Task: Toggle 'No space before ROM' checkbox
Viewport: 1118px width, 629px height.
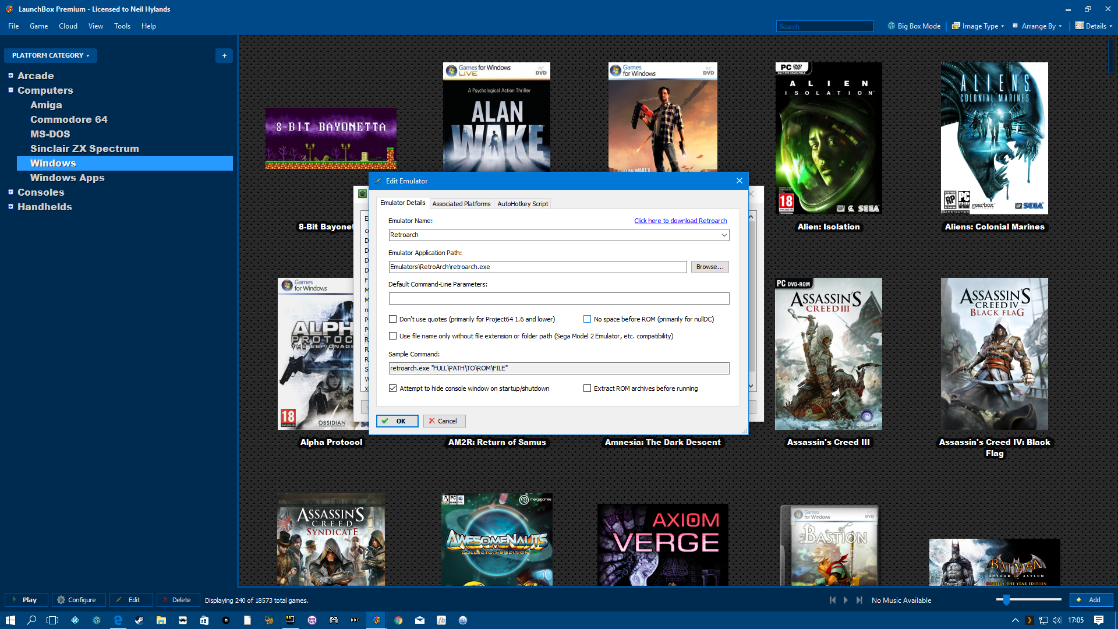Action: [588, 319]
